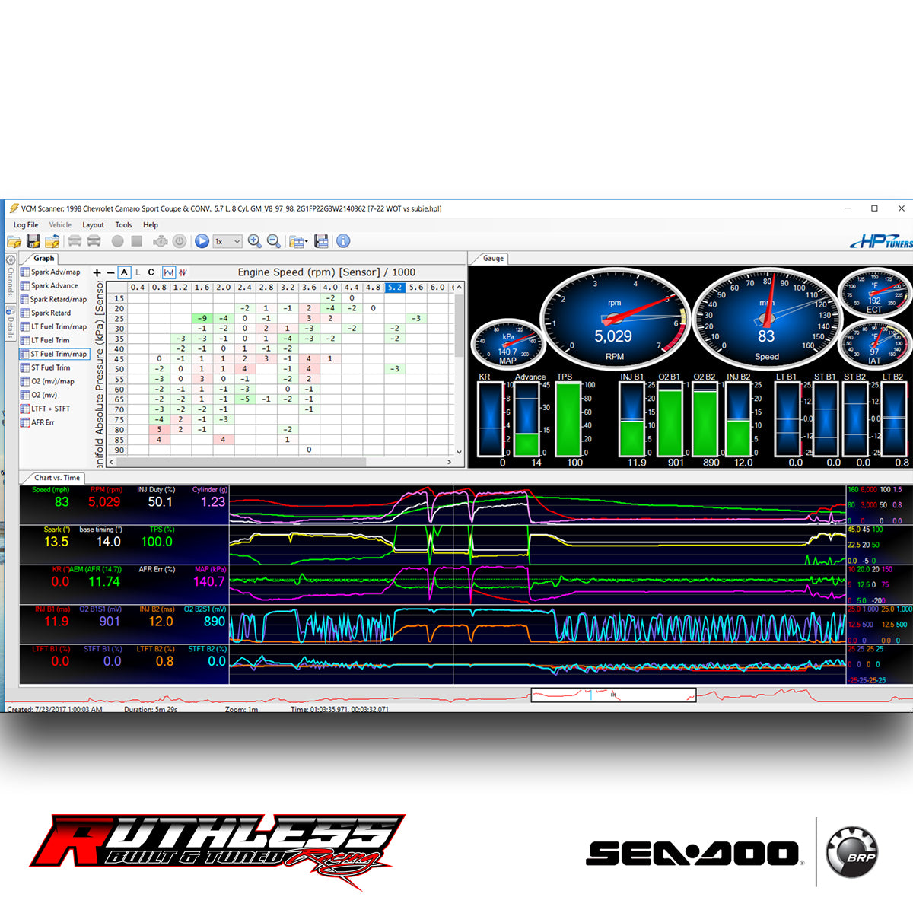Select ST Fuel Trim in the channel list
This screenshot has height=913, width=913.
coord(50,367)
